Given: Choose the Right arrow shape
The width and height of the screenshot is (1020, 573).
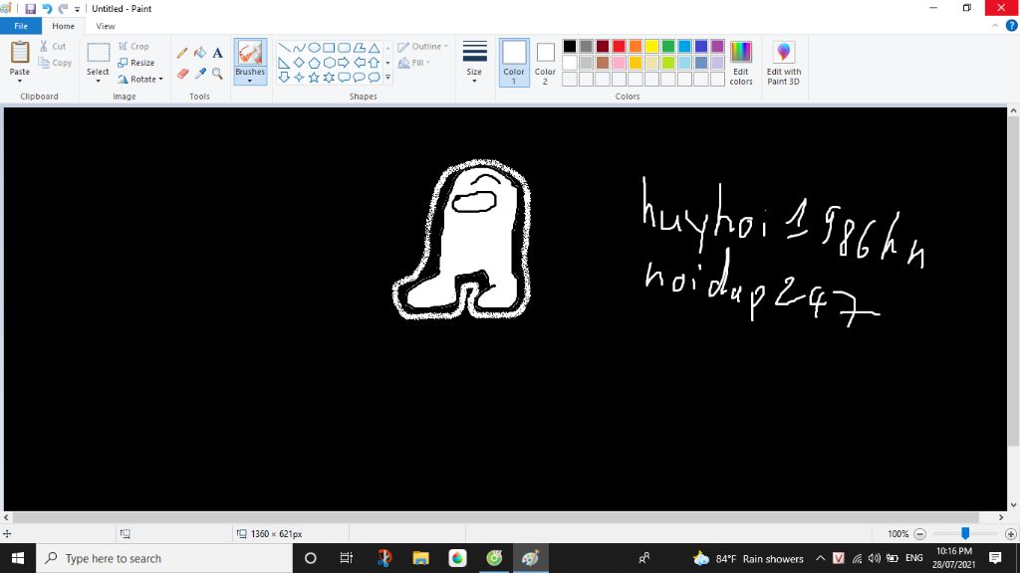Looking at the screenshot, I should click(344, 63).
